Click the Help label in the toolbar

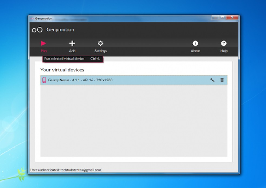(x=224, y=51)
